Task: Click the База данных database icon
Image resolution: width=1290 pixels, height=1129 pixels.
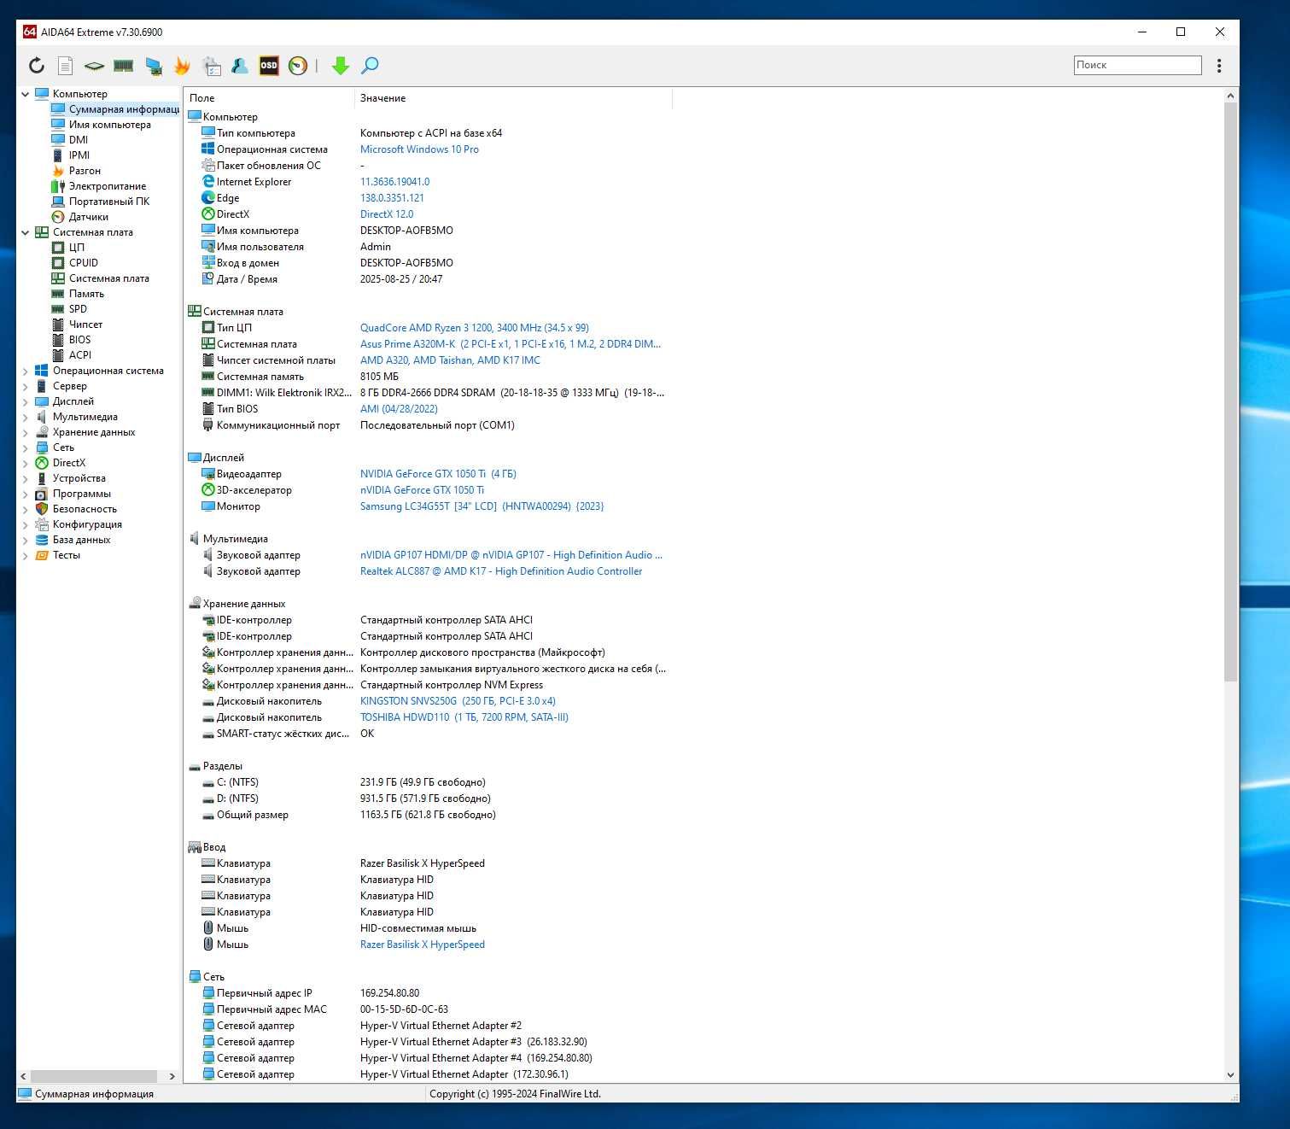Action: [42, 540]
